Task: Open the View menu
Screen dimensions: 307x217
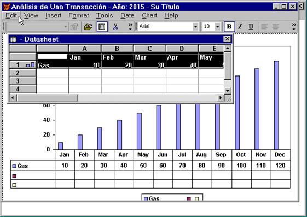Action: coord(31,15)
